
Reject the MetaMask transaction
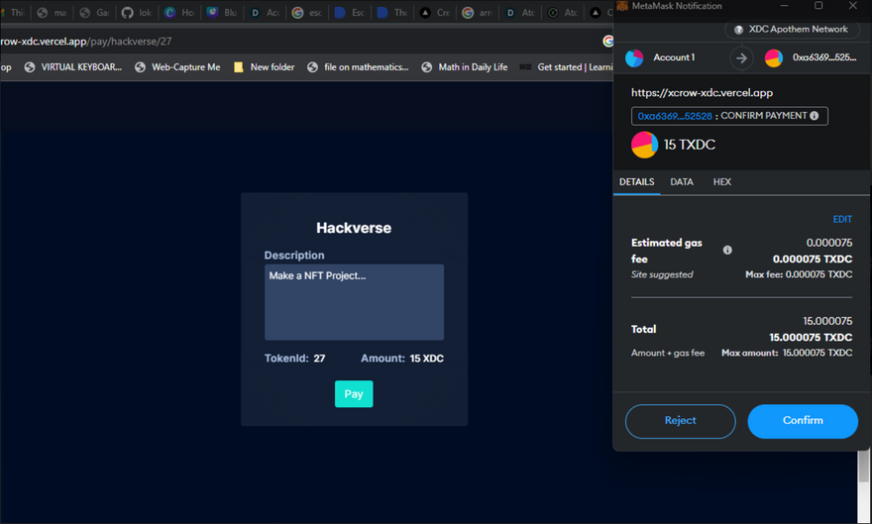(x=680, y=421)
